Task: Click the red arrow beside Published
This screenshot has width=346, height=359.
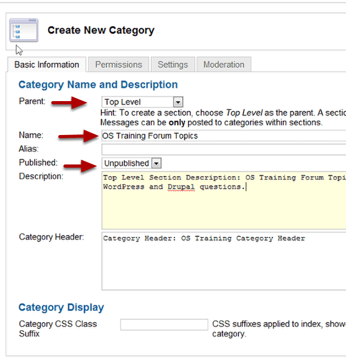Action: pos(80,166)
